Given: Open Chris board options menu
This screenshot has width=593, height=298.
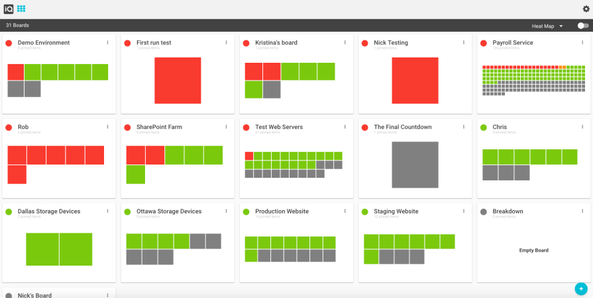Looking at the screenshot, I should [582, 127].
